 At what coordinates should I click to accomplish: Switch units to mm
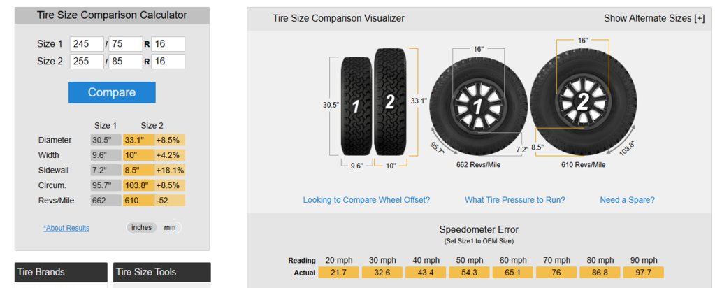pos(170,227)
